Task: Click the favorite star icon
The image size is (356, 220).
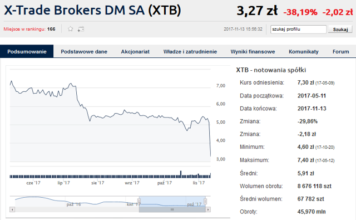Action: [x=71, y=29]
